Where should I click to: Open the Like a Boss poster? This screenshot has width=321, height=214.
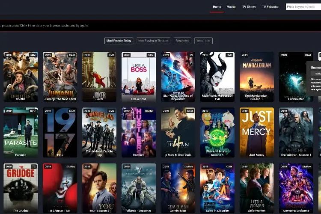[139, 77]
